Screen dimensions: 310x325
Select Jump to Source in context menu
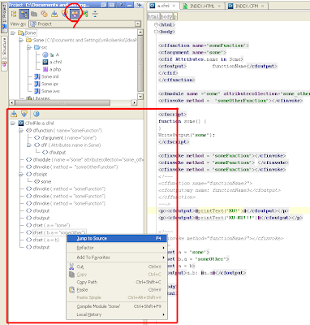click(x=117, y=238)
